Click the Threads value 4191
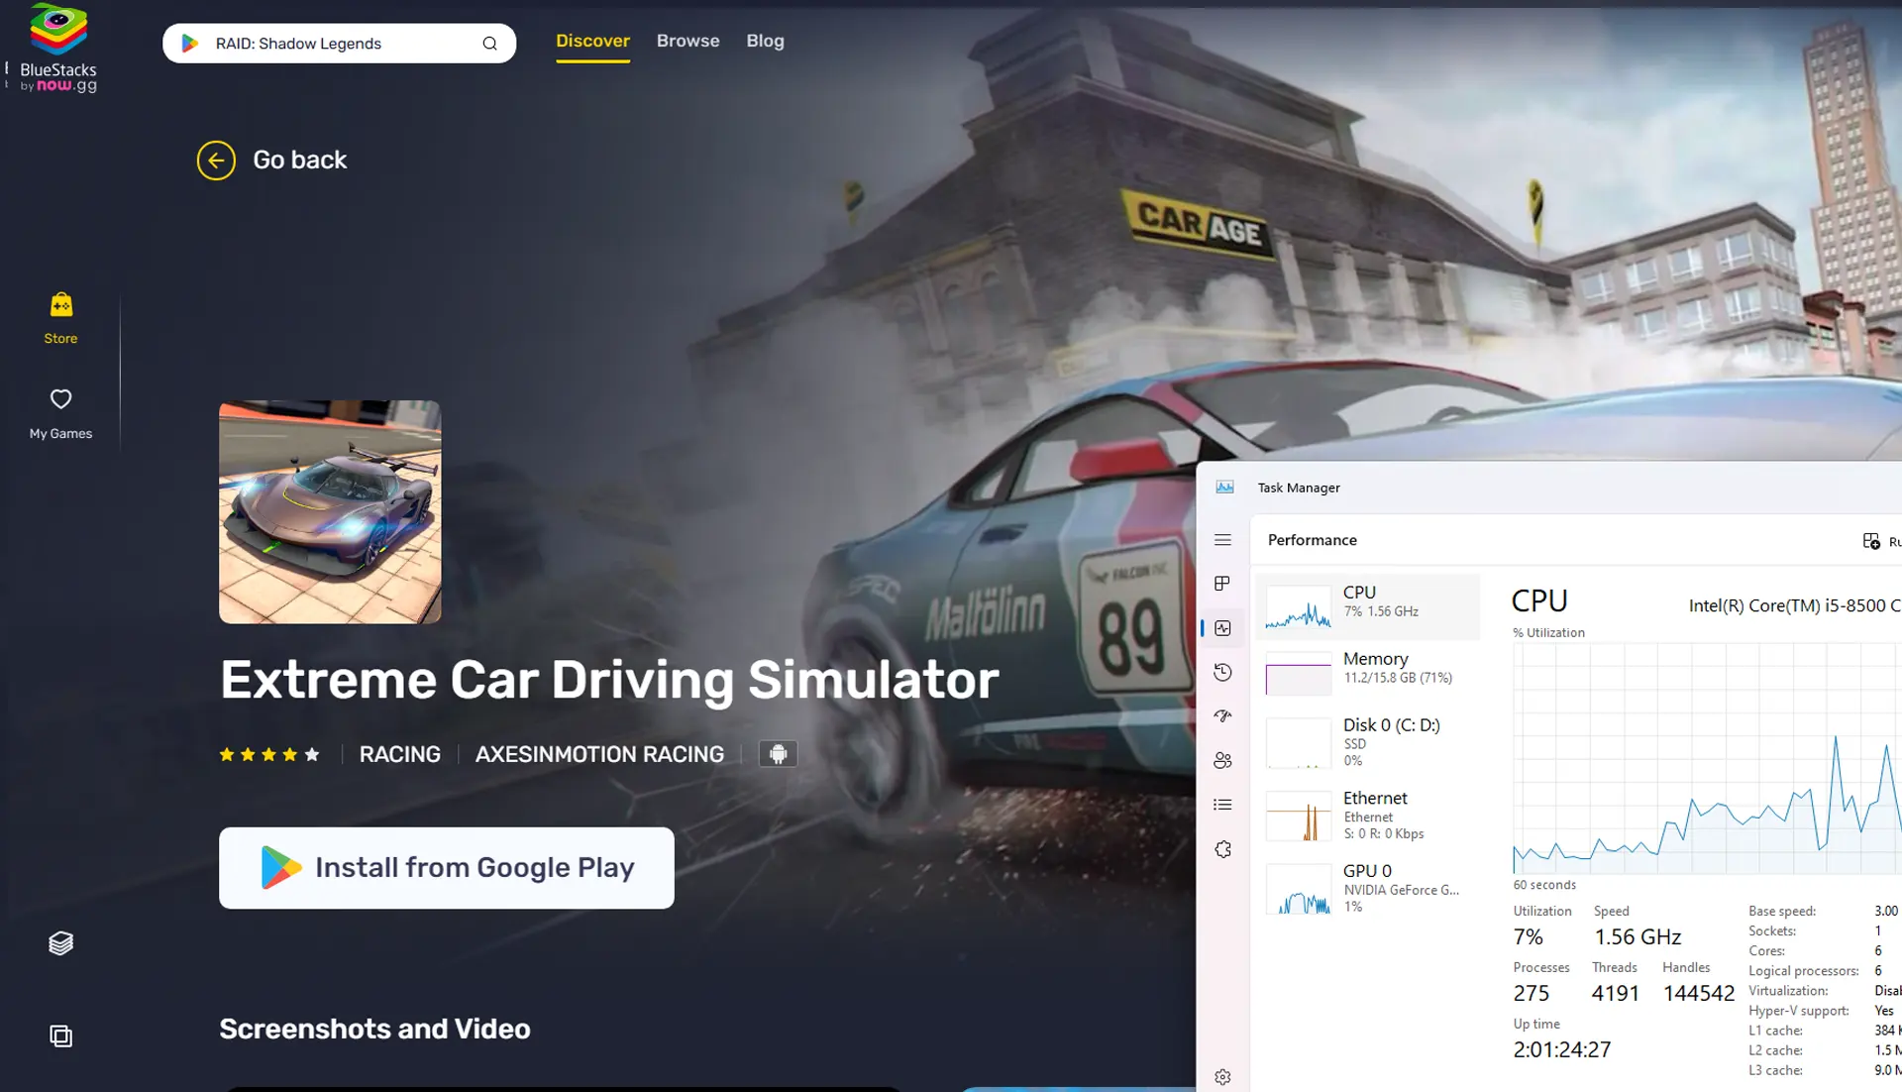Viewport: 1902px width, 1092px height. pos(1615,993)
